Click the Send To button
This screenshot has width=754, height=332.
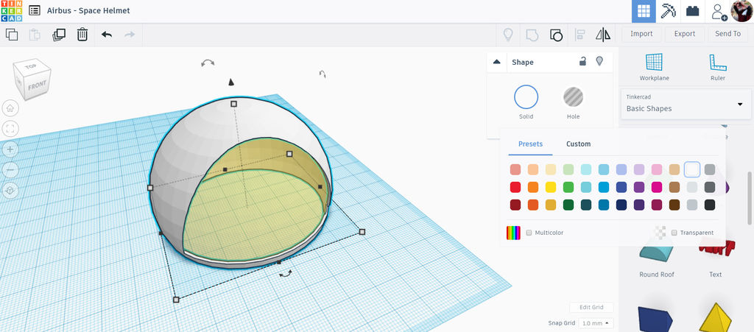(x=728, y=34)
